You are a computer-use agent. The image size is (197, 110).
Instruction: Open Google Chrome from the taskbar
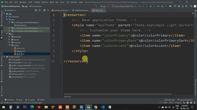pos(96,107)
